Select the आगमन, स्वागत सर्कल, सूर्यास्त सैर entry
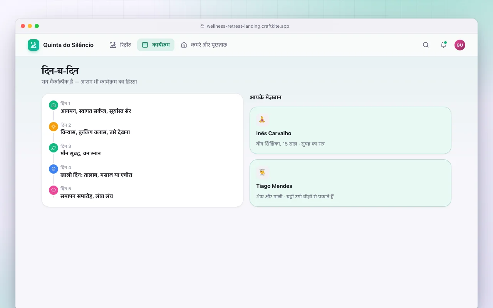 click(x=96, y=111)
